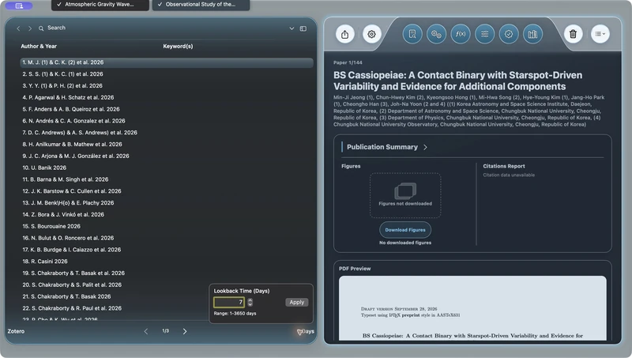
Task: Click the verified badge checkmark icon
Action: point(509,34)
